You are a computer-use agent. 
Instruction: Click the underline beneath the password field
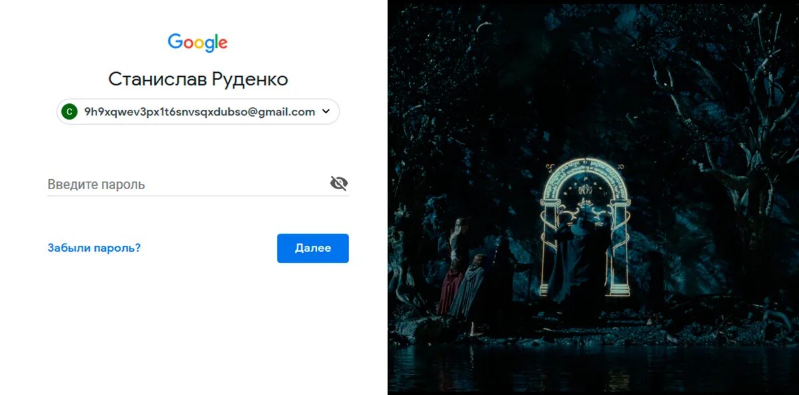click(x=198, y=196)
